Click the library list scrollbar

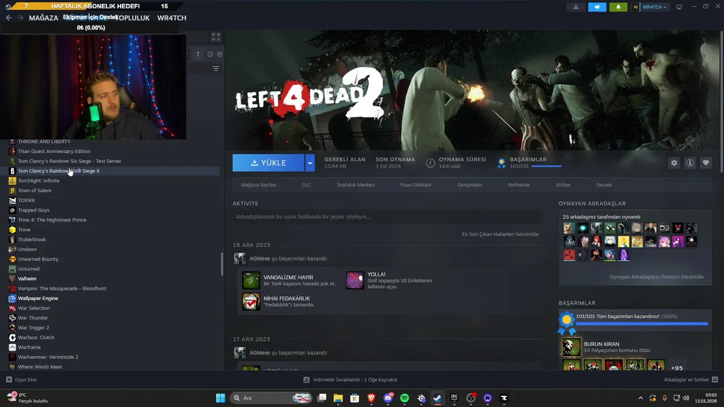(222, 265)
